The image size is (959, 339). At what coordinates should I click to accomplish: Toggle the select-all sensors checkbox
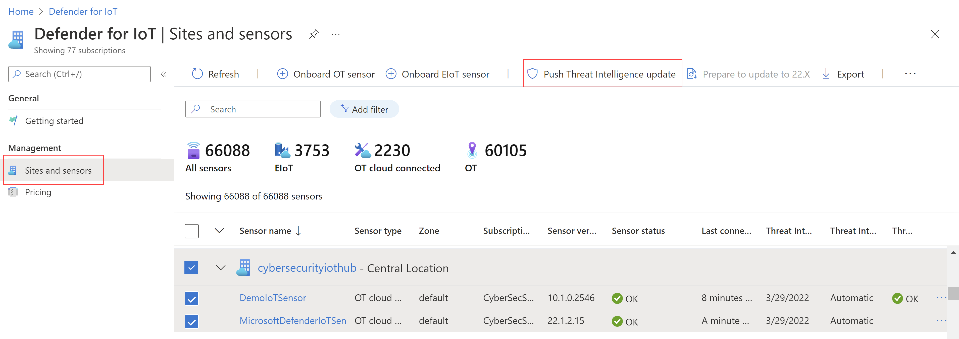[192, 231]
